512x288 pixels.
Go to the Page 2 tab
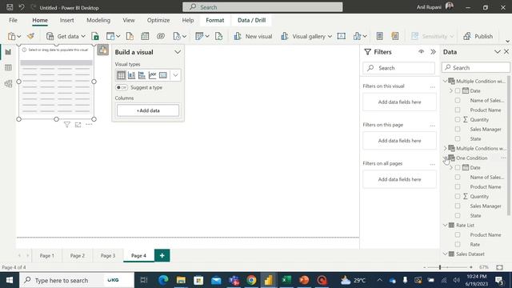coord(78,256)
